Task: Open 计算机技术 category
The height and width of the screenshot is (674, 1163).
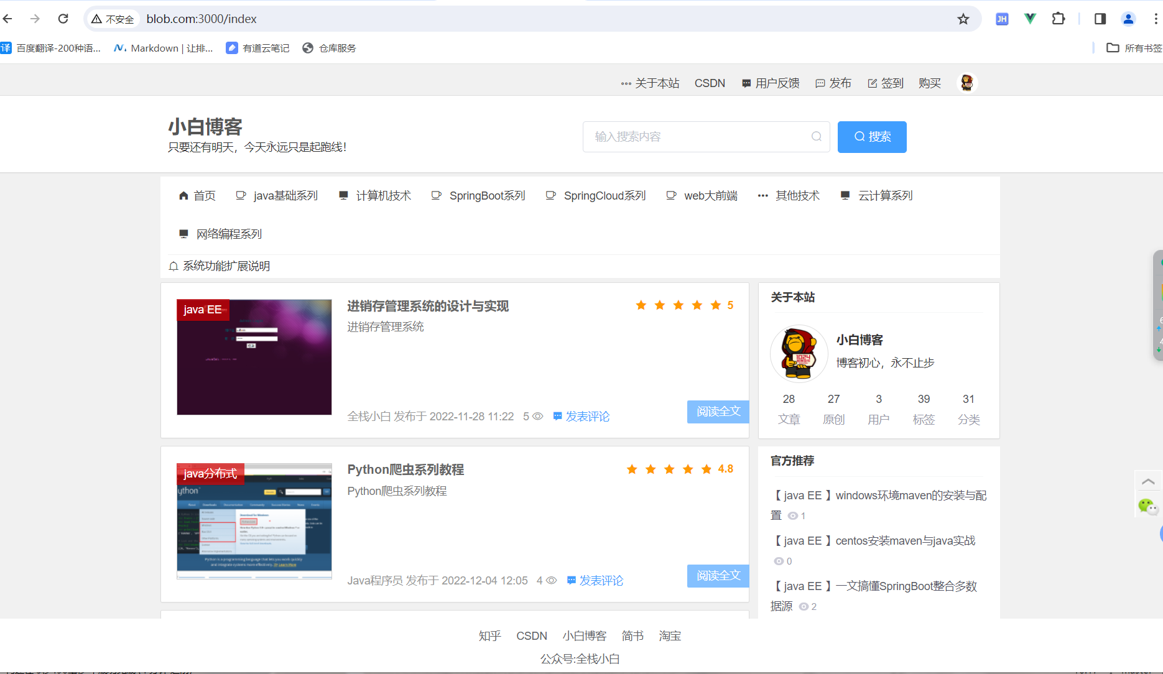Action: coord(375,196)
